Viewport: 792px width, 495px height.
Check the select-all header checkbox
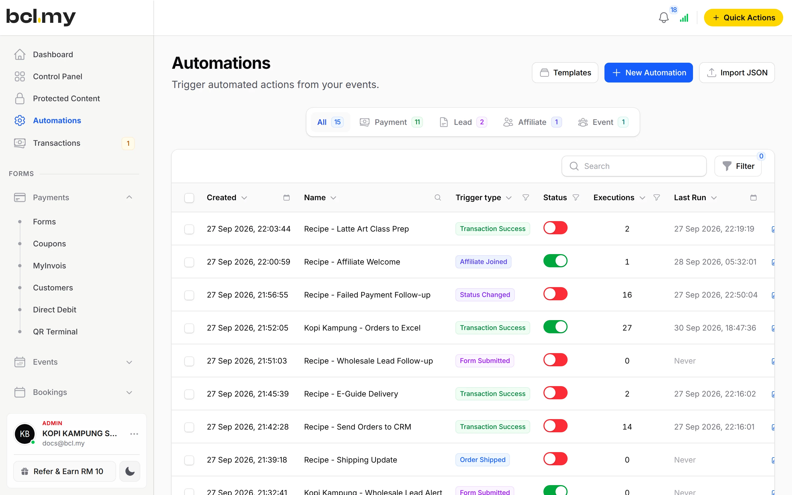coord(189,198)
